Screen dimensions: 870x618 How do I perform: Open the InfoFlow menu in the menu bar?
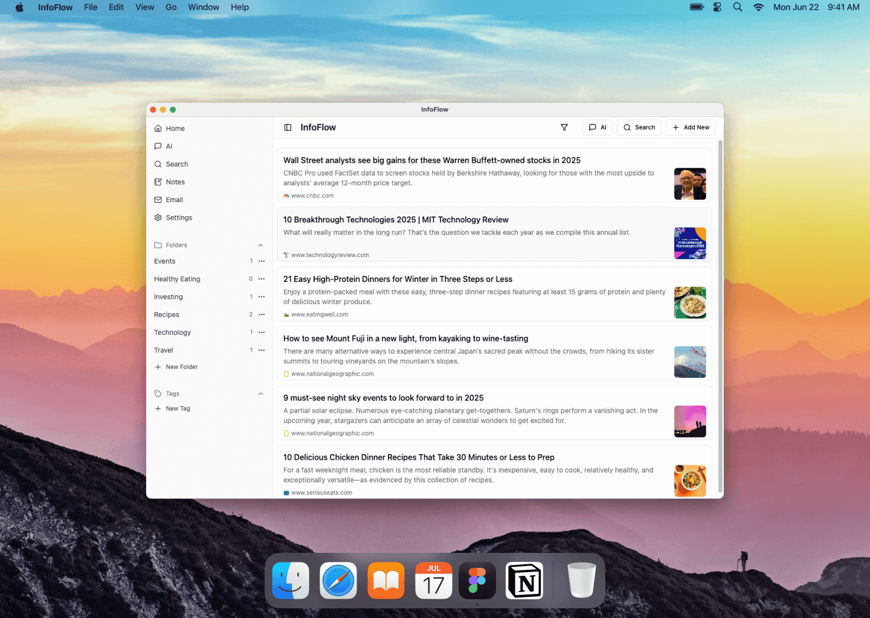pos(55,7)
